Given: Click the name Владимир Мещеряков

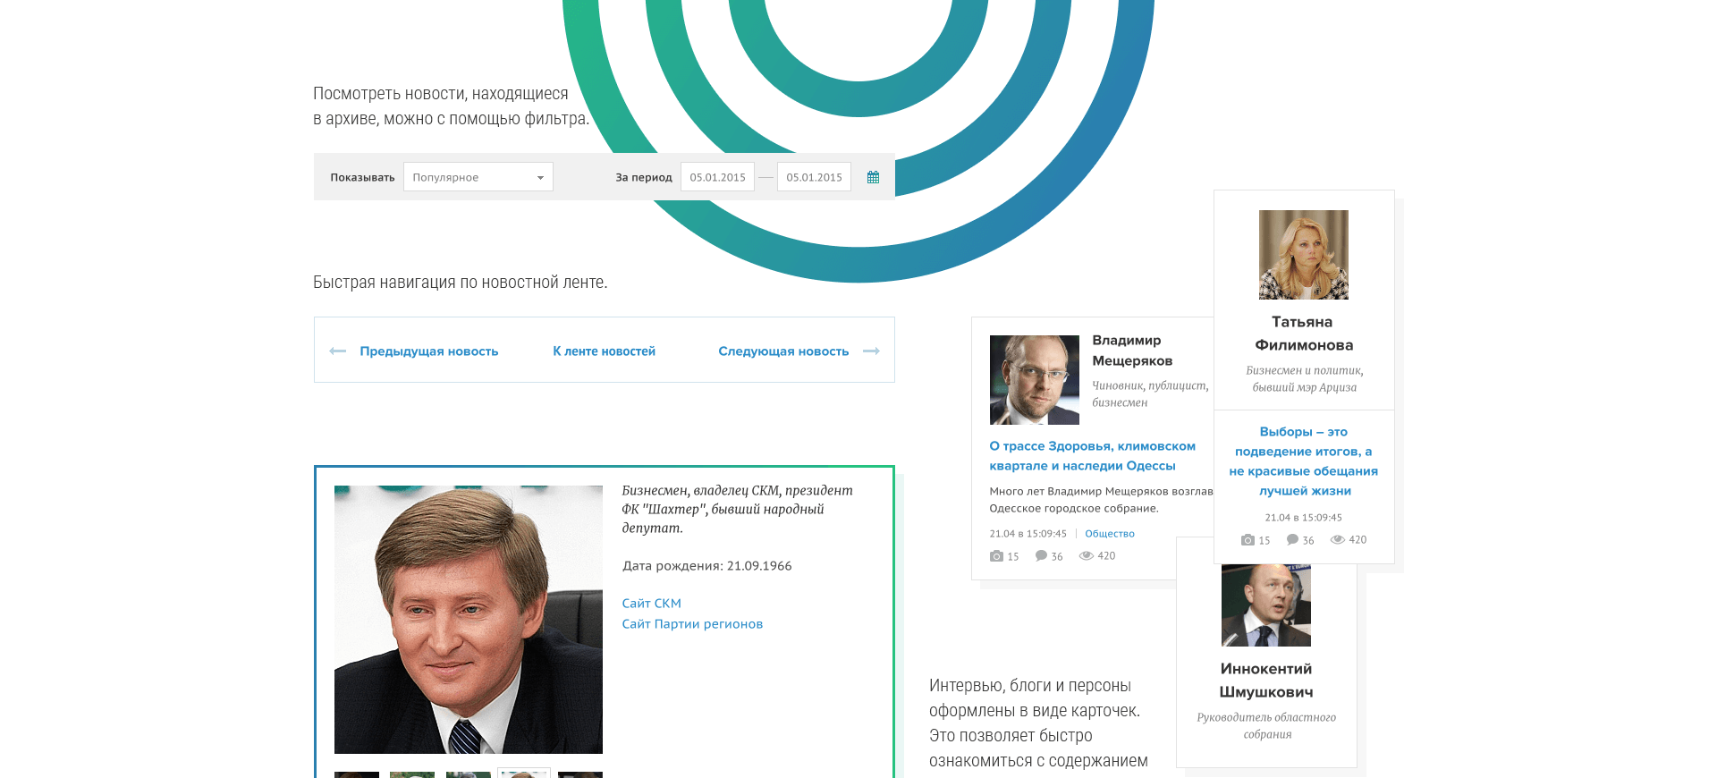Looking at the screenshot, I should (x=1132, y=351).
